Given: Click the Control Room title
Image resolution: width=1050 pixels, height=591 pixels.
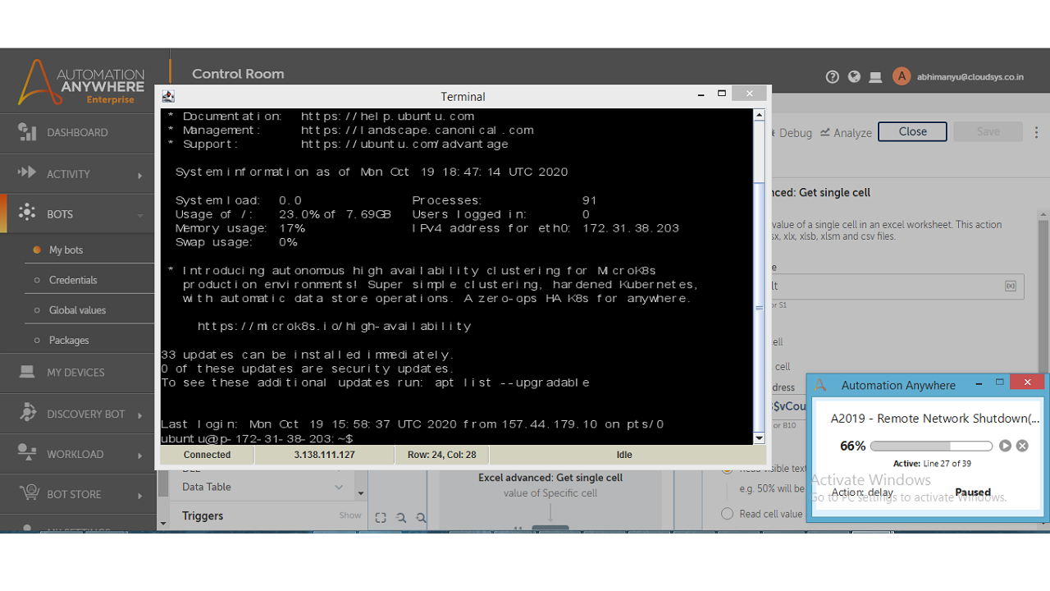Looking at the screenshot, I should tap(238, 74).
